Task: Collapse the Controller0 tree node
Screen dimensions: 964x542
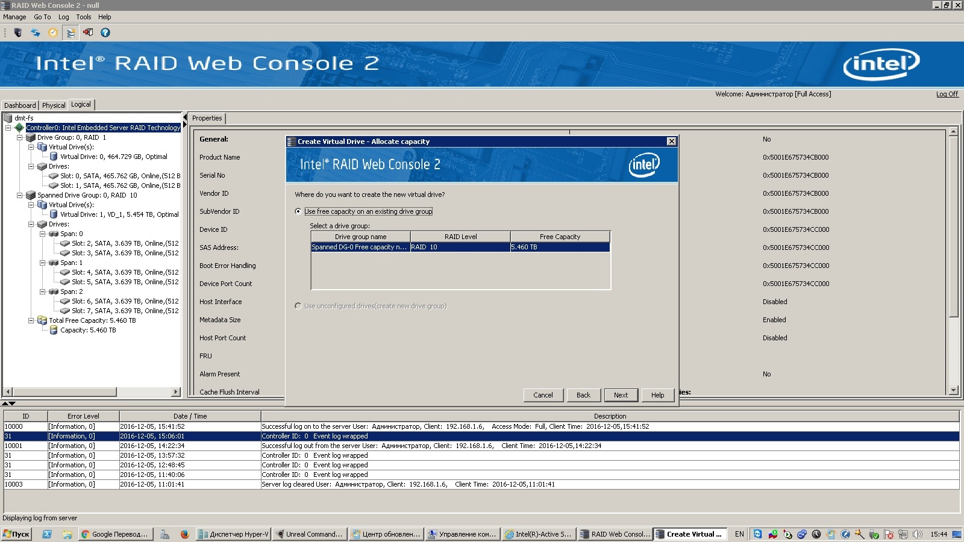Action: click(8, 128)
